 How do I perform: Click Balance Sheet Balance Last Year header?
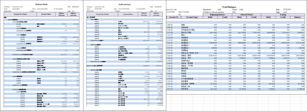click(x=73, y=14)
